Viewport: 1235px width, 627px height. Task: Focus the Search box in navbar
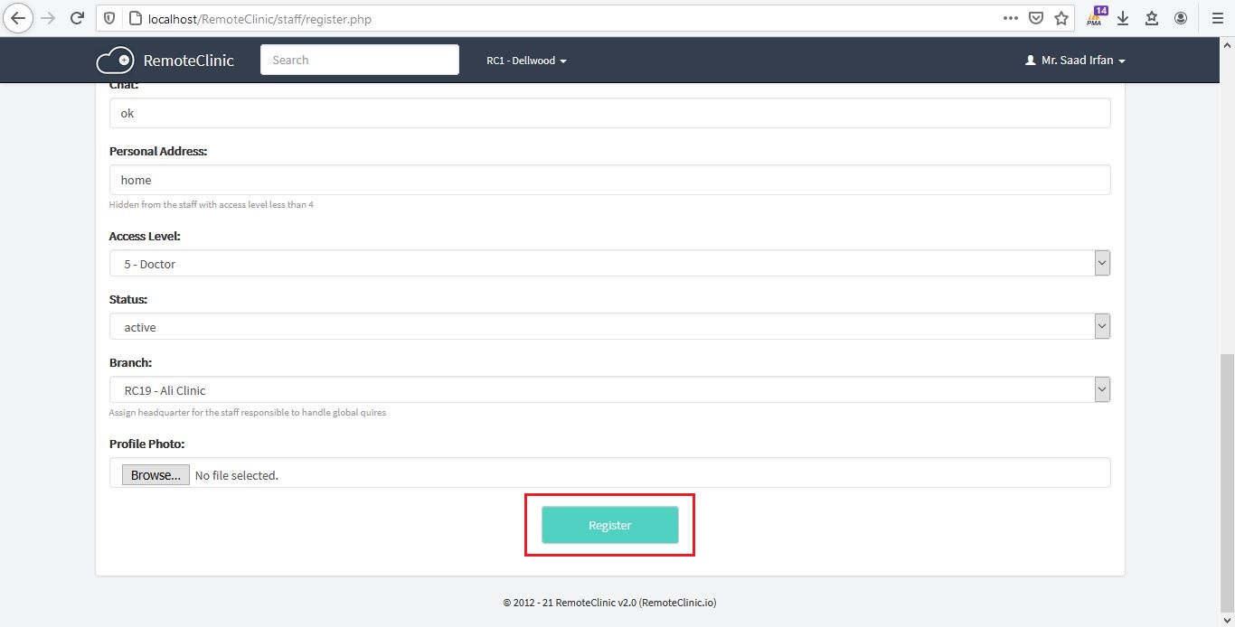coord(360,60)
